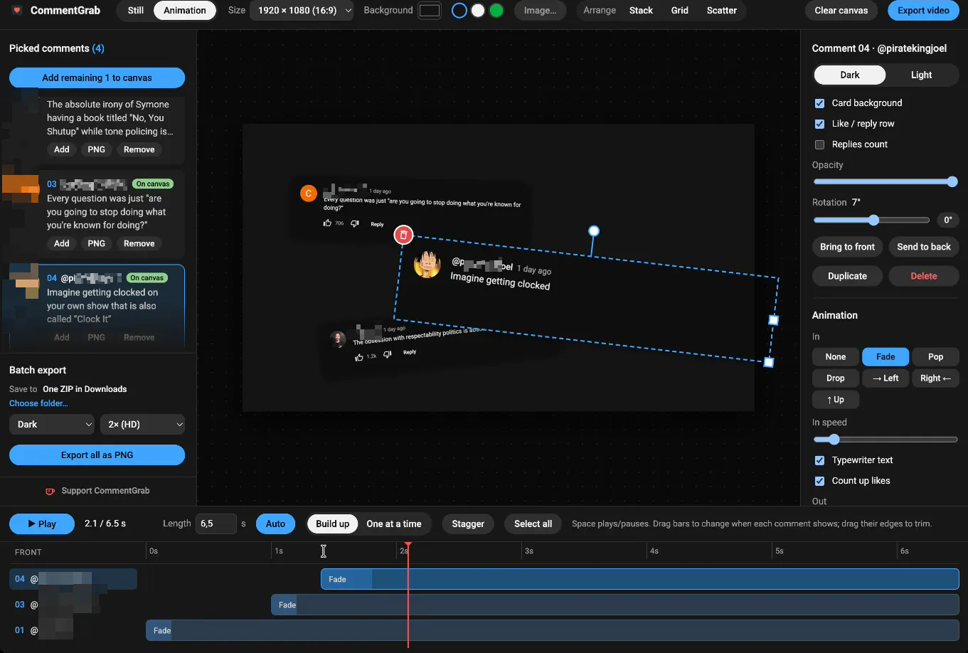Click the CommentGrab logo icon
The image size is (968, 653).
click(x=17, y=11)
